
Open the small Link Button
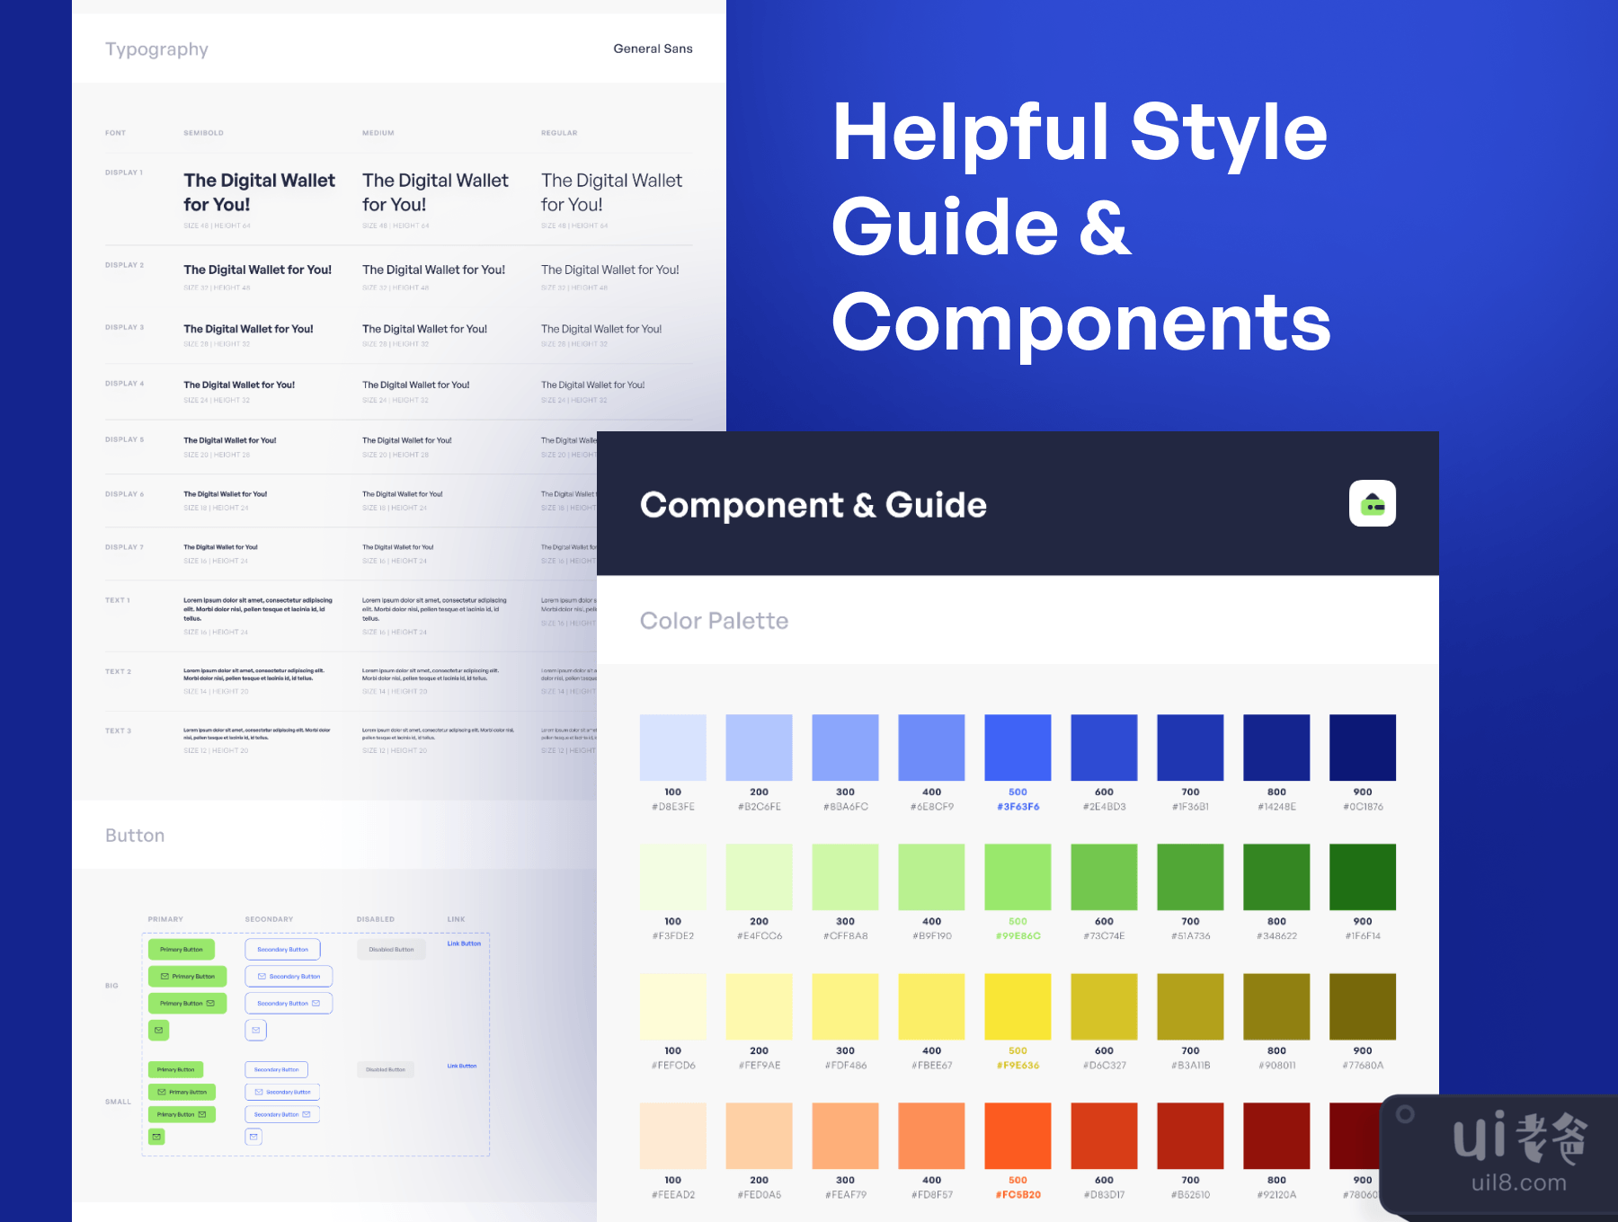tap(462, 1066)
